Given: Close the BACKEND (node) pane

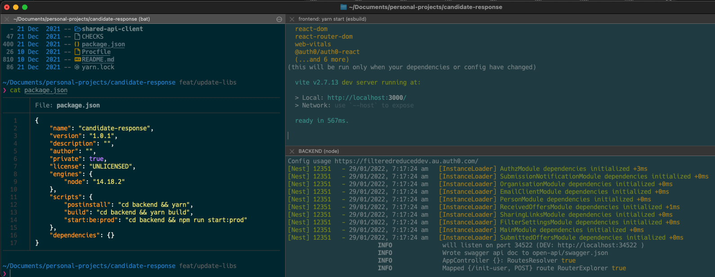Looking at the screenshot, I should 292,151.
